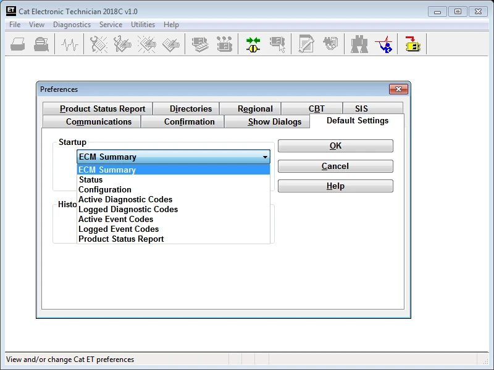Click the red-blue graph figure toolbar icon
This screenshot has height=370, width=494.
coord(383,44)
